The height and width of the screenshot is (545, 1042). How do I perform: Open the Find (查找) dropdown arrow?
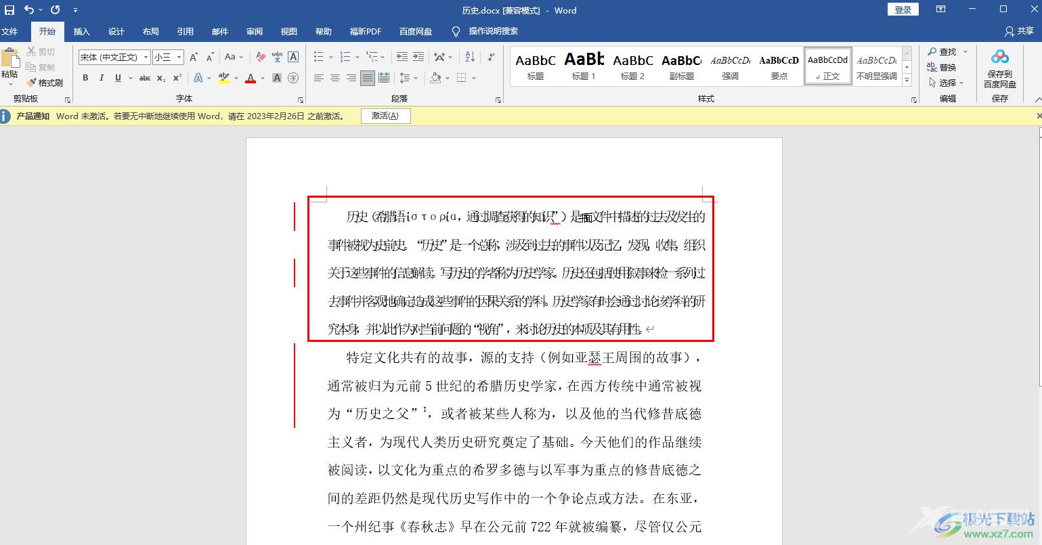pos(965,51)
